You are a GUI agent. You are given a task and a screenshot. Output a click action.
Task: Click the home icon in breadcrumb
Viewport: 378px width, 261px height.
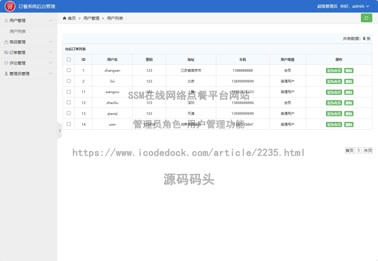pyautogui.click(x=65, y=18)
